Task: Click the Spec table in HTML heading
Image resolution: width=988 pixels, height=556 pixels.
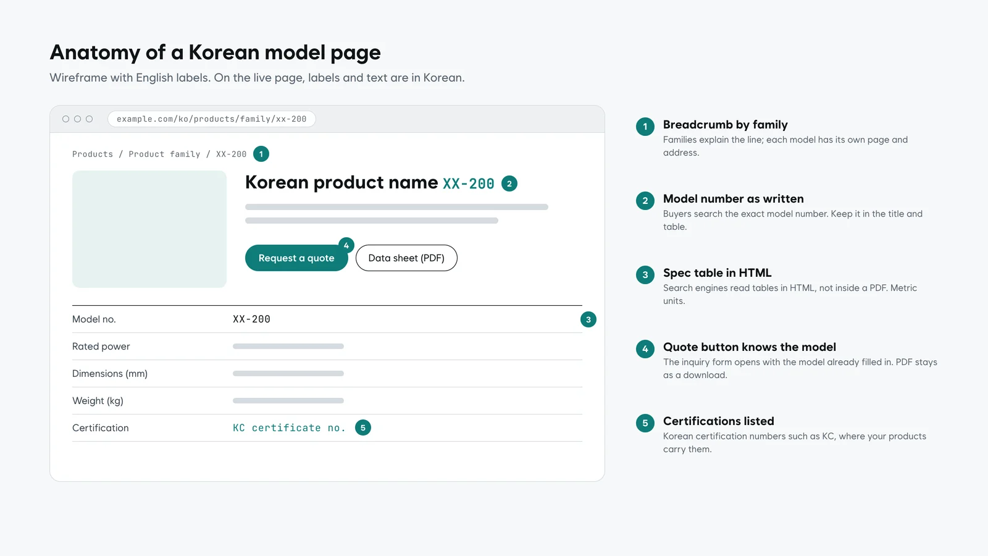Action: click(x=718, y=273)
